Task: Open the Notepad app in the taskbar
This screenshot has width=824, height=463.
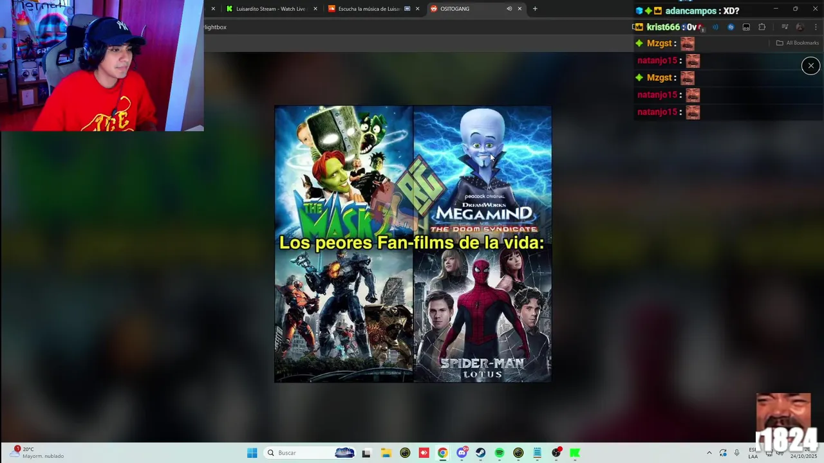Action: pos(538,453)
